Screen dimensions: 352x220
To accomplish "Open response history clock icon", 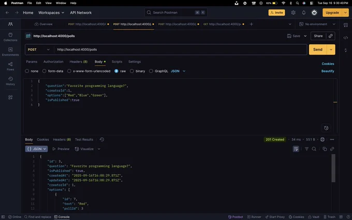I will (101, 139).
